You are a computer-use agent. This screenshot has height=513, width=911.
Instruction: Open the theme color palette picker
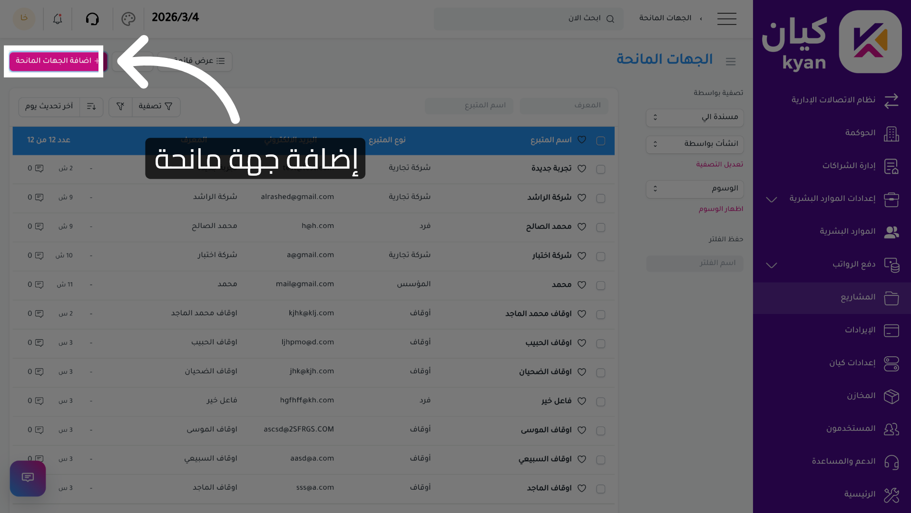point(128,19)
